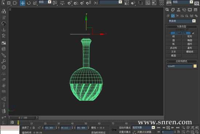Click the yellow object color swatch
Image resolution: width=200 pixels, height=134 pixels.
pyautogui.click(x=195, y=66)
